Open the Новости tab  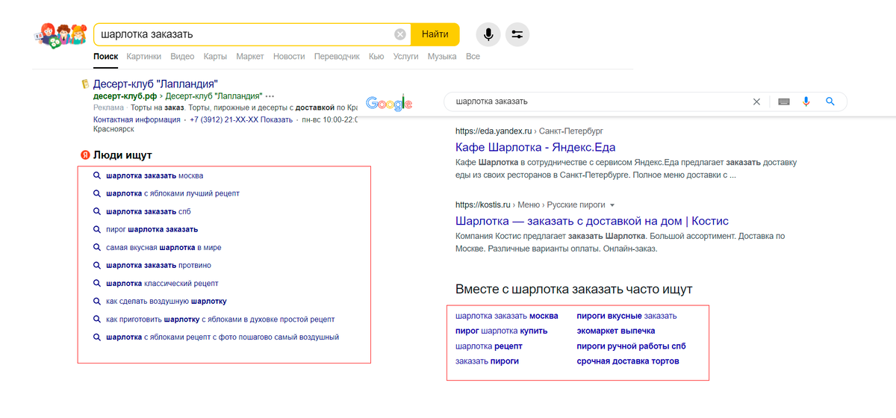click(289, 57)
